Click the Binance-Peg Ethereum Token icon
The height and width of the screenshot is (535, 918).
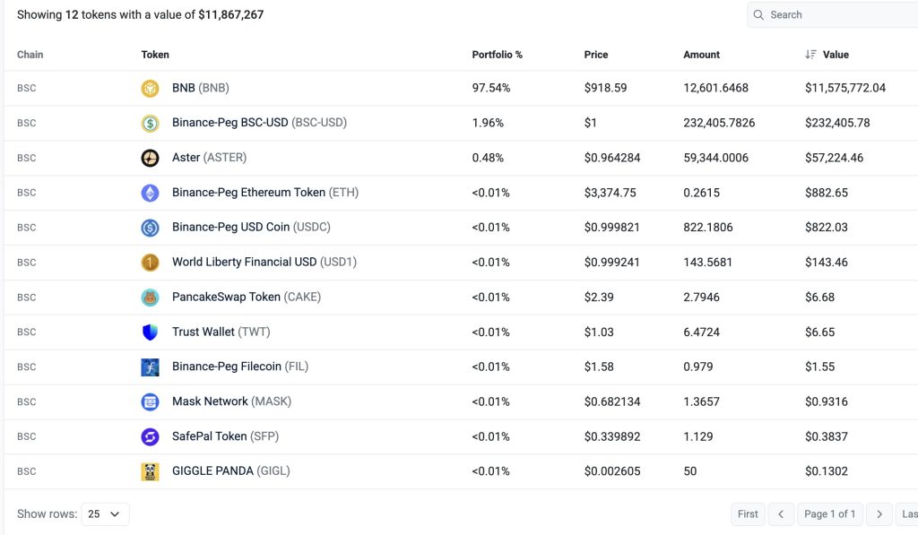point(150,193)
